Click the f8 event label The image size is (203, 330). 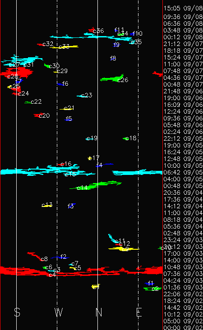tap(113, 58)
